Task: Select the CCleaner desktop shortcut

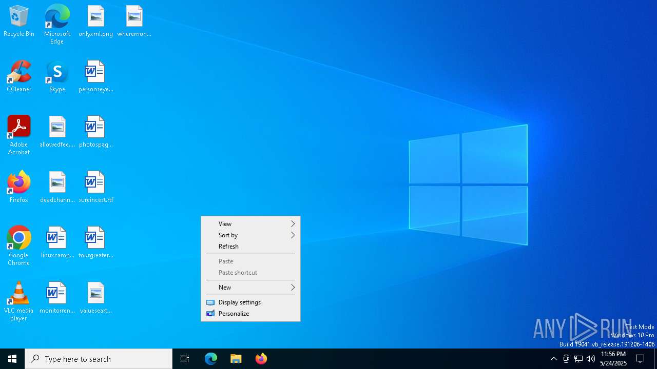Action: pyautogui.click(x=19, y=77)
